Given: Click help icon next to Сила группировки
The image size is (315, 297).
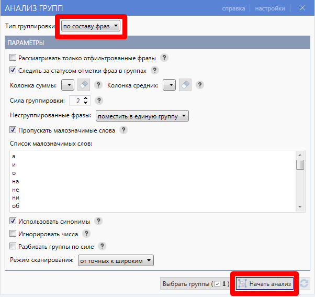Looking at the screenshot, I should click(99, 101).
